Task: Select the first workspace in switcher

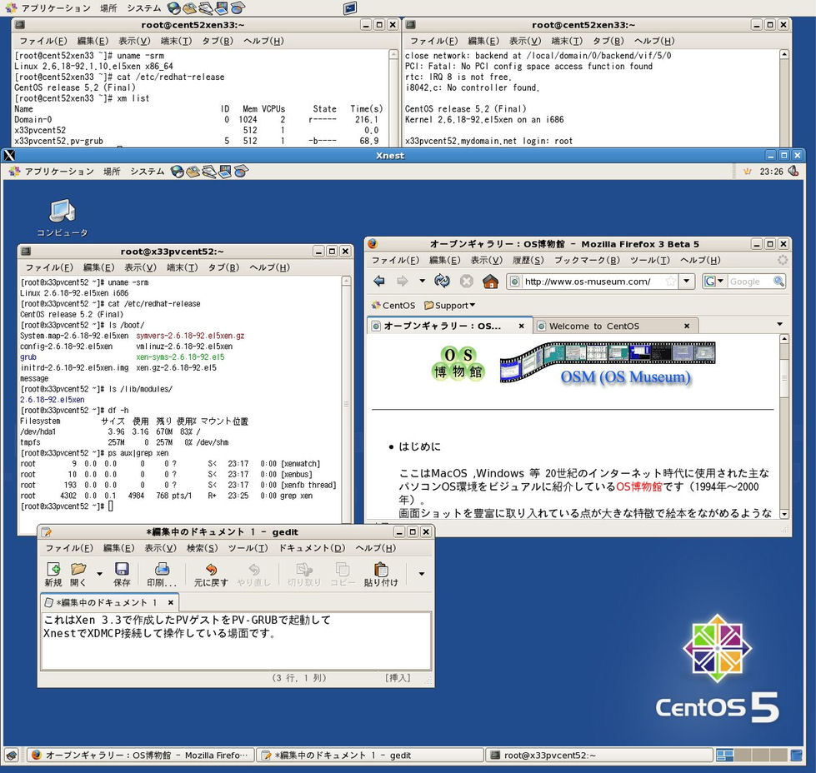Action: click(x=725, y=755)
